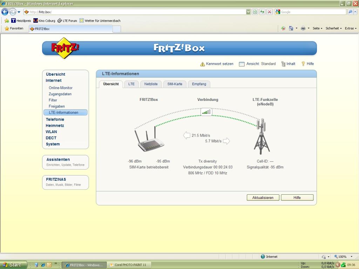
Task: Open the Assistenten panel
Action: click(66, 162)
